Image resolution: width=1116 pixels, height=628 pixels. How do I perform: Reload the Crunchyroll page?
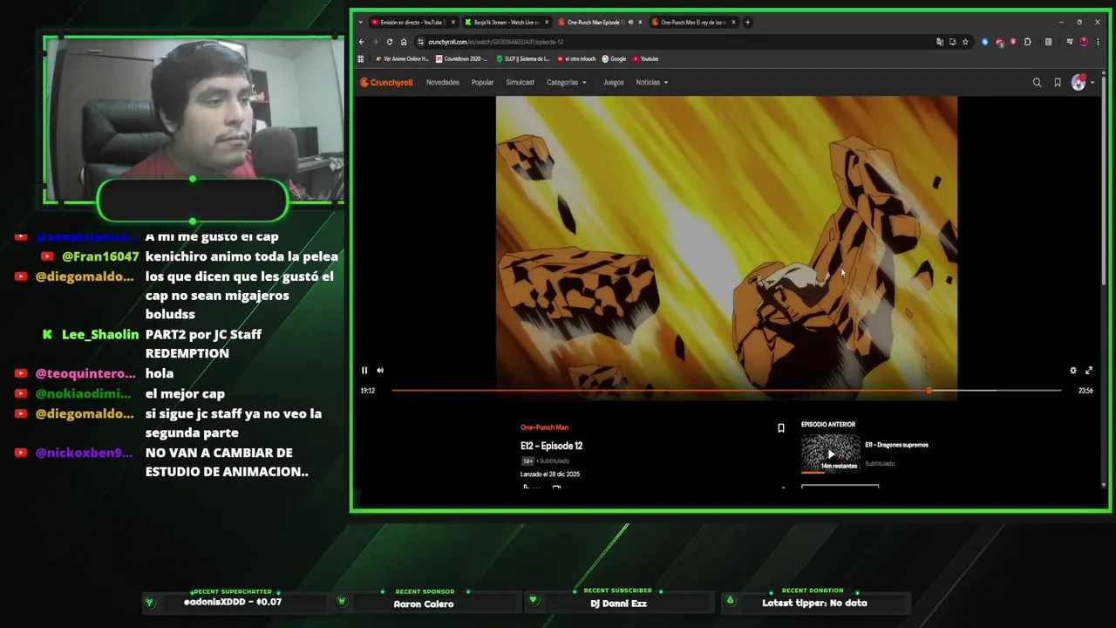pos(390,42)
